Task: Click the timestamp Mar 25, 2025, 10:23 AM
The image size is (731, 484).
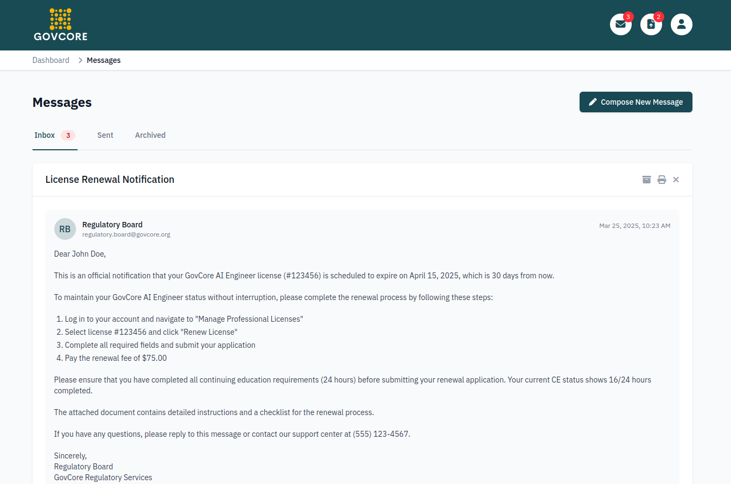Action: pos(634,226)
